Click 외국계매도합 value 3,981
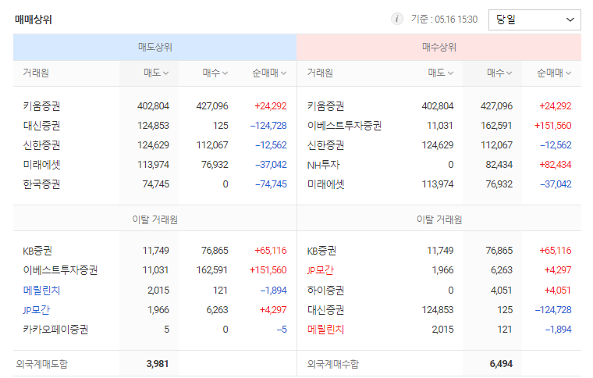This screenshot has height=378, width=593. pyautogui.click(x=158, y=364)
